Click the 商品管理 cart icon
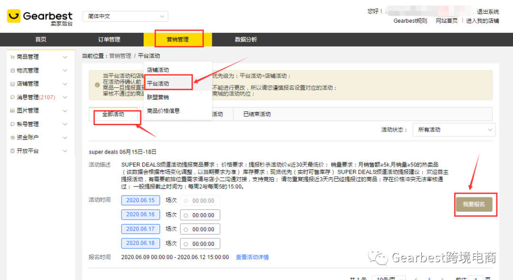This screenshot has width=513, height=280. click(12, 57)
